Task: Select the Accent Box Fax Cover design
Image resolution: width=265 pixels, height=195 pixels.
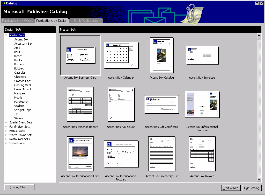Action: point(121,105)
